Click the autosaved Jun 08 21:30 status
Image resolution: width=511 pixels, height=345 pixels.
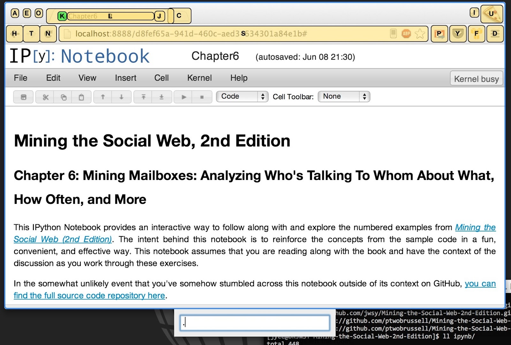click(x=305, y=57)
